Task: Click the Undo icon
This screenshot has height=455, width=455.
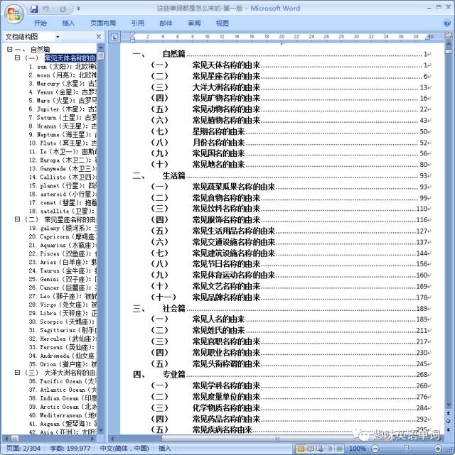Action: (x=45, y=9)
